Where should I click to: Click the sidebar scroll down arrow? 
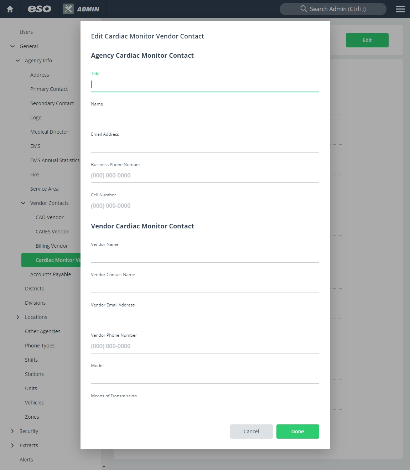click(x=104, y=467)
